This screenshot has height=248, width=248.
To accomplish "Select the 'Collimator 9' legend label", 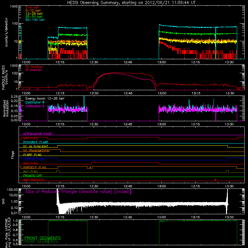I will click(x=35, y=106).
